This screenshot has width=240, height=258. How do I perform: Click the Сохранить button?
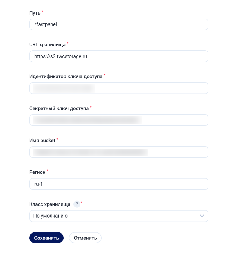pyautogui.click(x=46, y=238)
